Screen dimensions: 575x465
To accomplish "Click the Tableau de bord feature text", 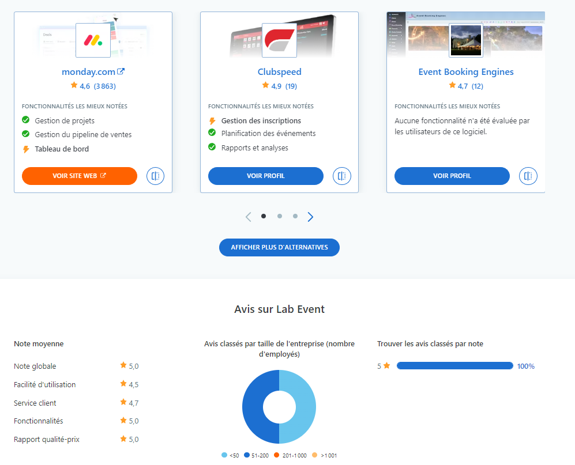I will (62, 149).
